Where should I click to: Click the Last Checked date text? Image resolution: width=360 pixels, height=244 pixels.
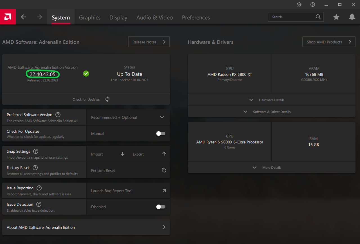click(x=129, y=80)
